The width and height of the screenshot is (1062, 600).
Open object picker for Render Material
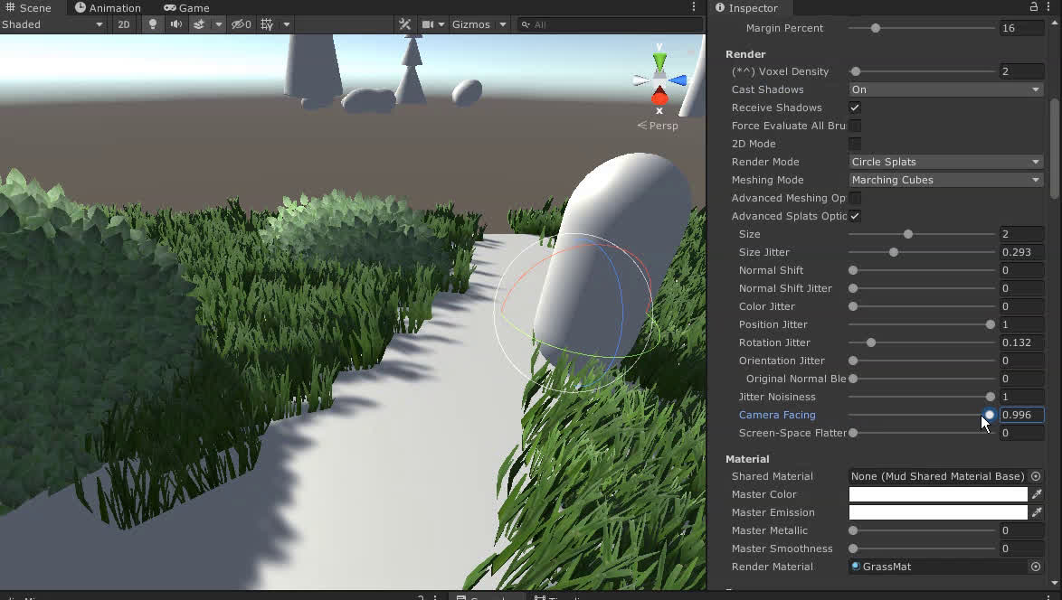[x=1036, y=567]
